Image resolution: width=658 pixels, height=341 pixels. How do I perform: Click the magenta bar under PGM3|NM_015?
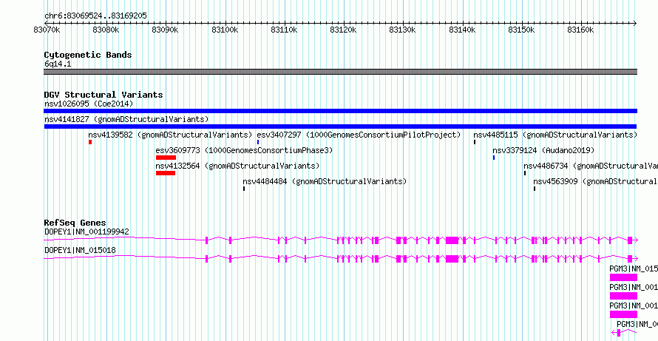(623, 277)
